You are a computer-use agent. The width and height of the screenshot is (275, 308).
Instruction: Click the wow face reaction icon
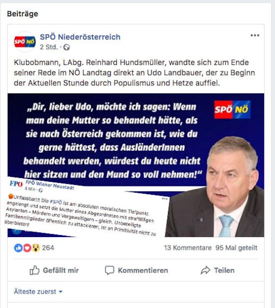pos(36,248)
